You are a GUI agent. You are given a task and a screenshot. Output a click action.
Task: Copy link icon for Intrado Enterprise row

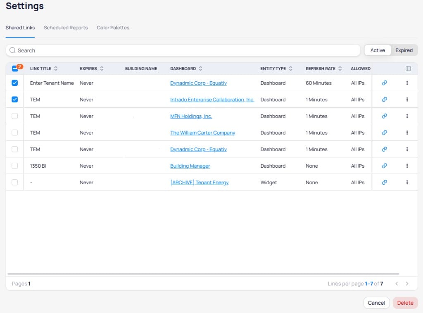(385, 100)
